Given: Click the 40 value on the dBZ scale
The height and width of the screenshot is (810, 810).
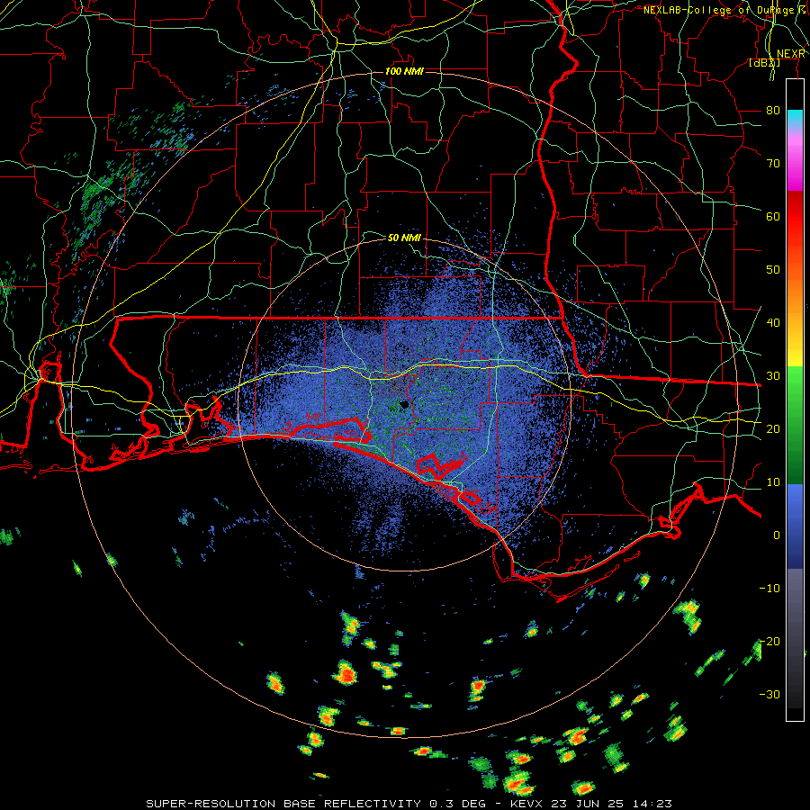Looking at the screenshot, I should 773,323.
